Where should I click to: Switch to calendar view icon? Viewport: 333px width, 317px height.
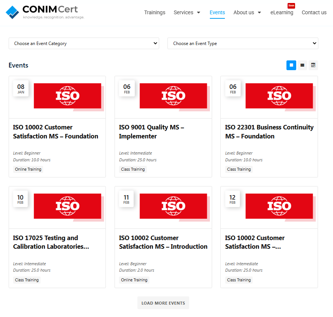click(313, 65)
